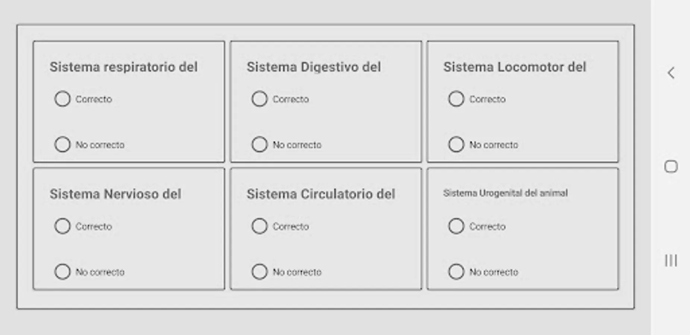The image size is (690, 335).
Task: Click the Sistema Circulatorio del heading
Action: pyautogui.click(x=321, y=194)
